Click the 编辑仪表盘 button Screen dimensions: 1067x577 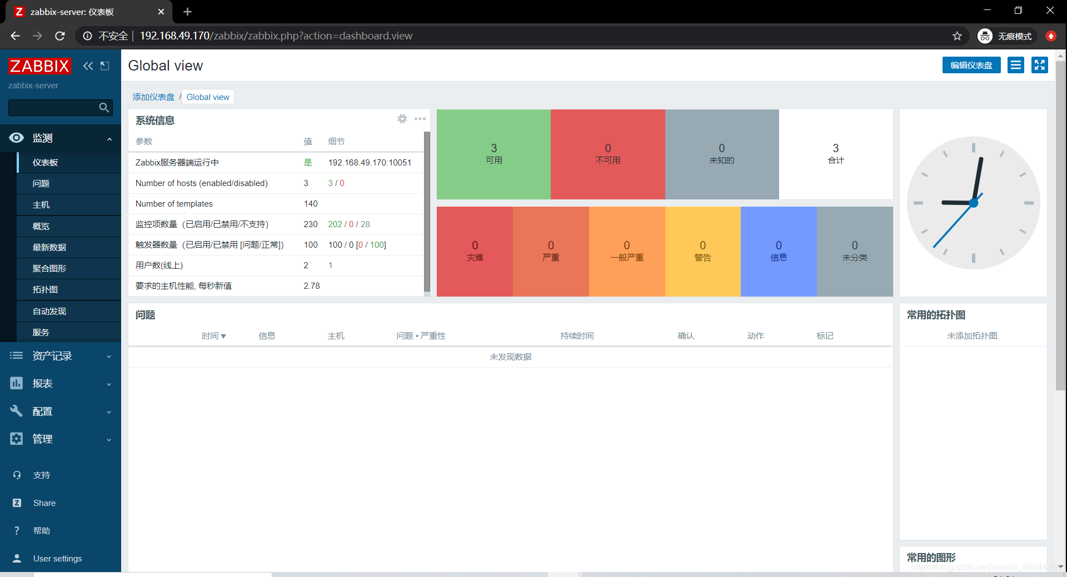coord(971,66)
